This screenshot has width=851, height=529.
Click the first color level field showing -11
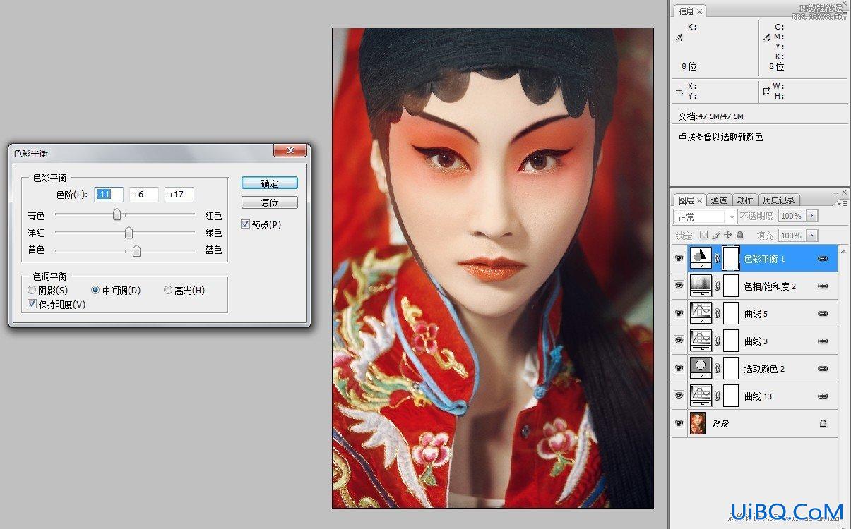click(109, 194)
